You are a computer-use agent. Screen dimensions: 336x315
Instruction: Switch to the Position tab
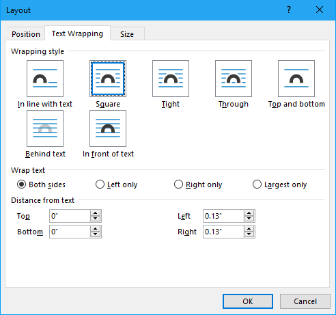26,34
